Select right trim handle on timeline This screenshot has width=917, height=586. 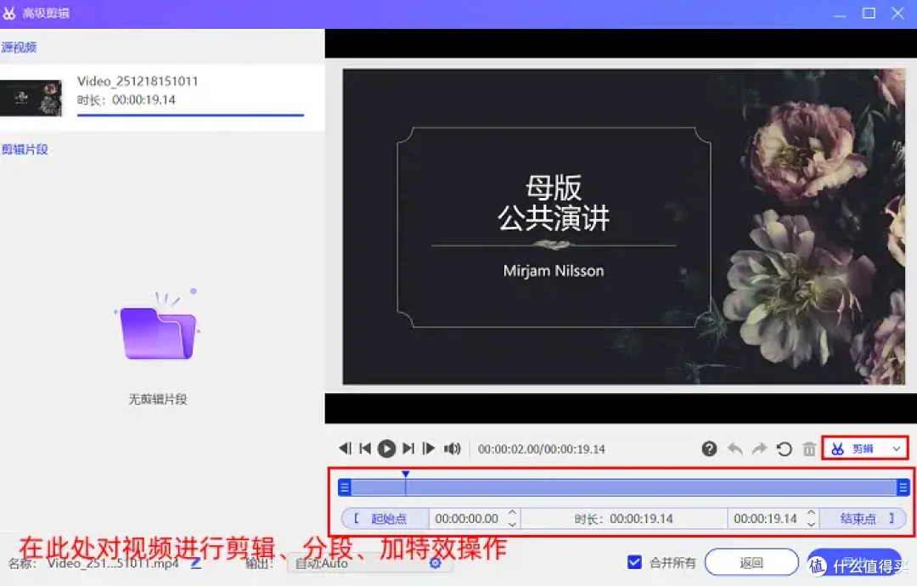(x=903, y=487)
